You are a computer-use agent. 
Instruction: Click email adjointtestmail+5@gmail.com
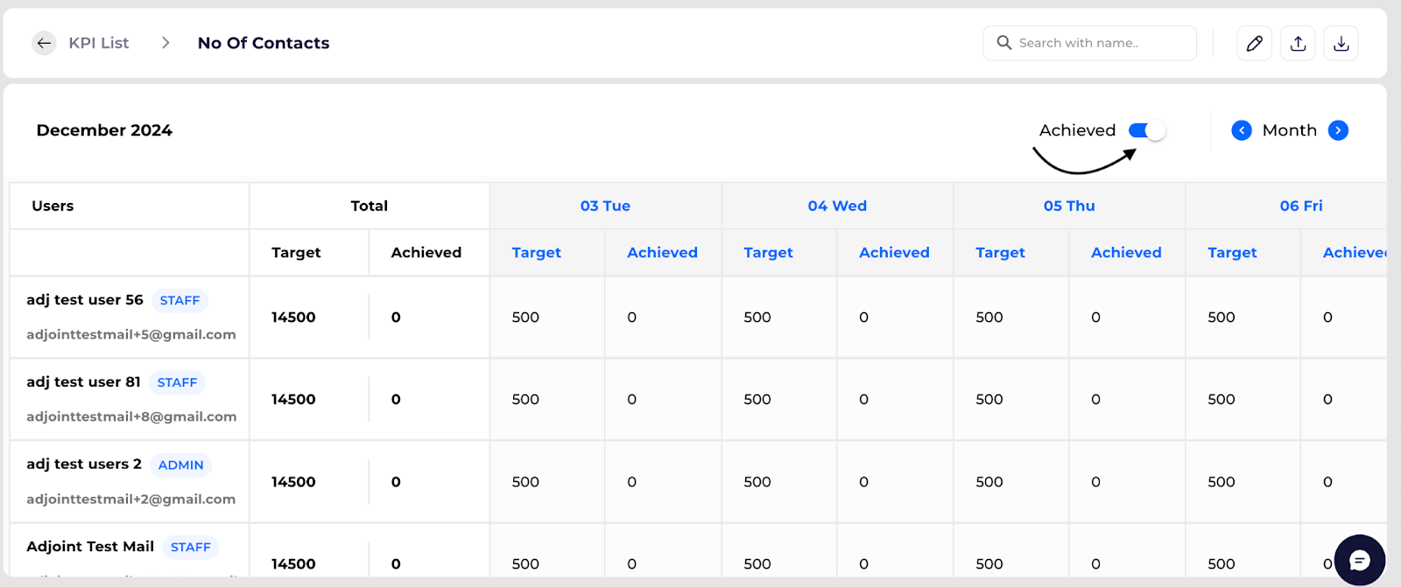(131, 334)
